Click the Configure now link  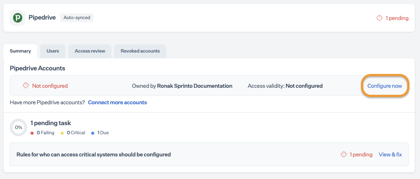click(x=385, y=86)
